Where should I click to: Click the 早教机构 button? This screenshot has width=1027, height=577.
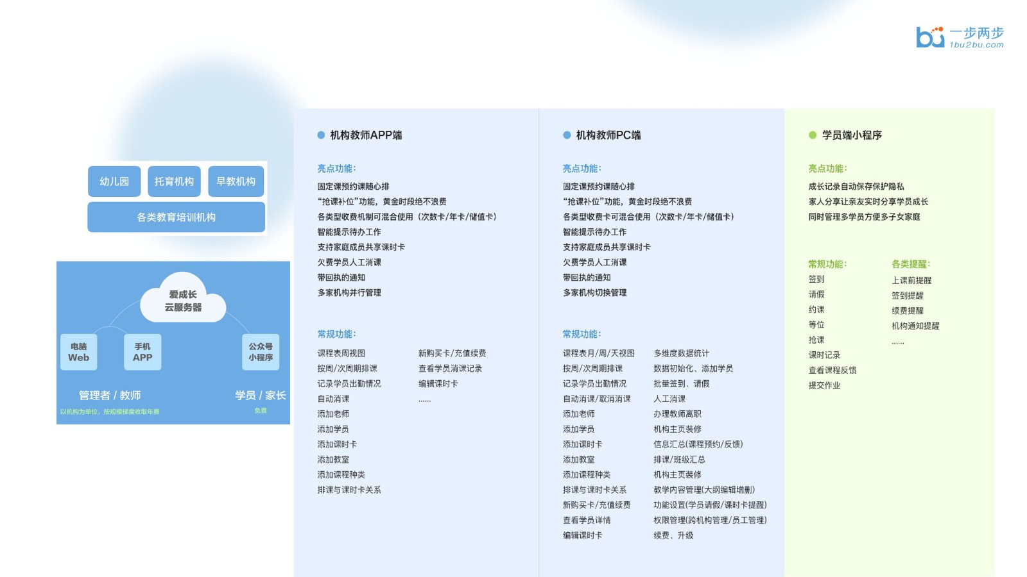click(236, 181)
